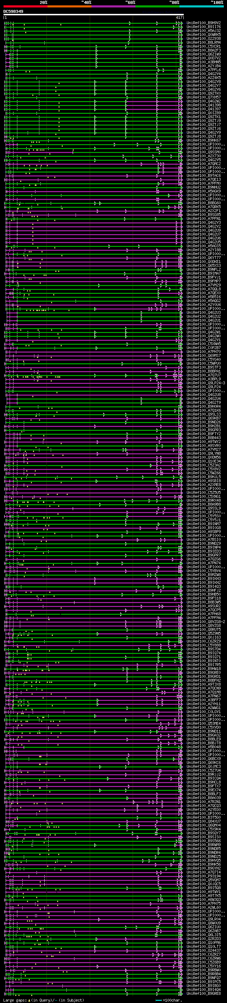This screenshot has height=1003, width=227.
Task: Choose the UniRef100_Q6L3I5 entry
Action: 204,934
